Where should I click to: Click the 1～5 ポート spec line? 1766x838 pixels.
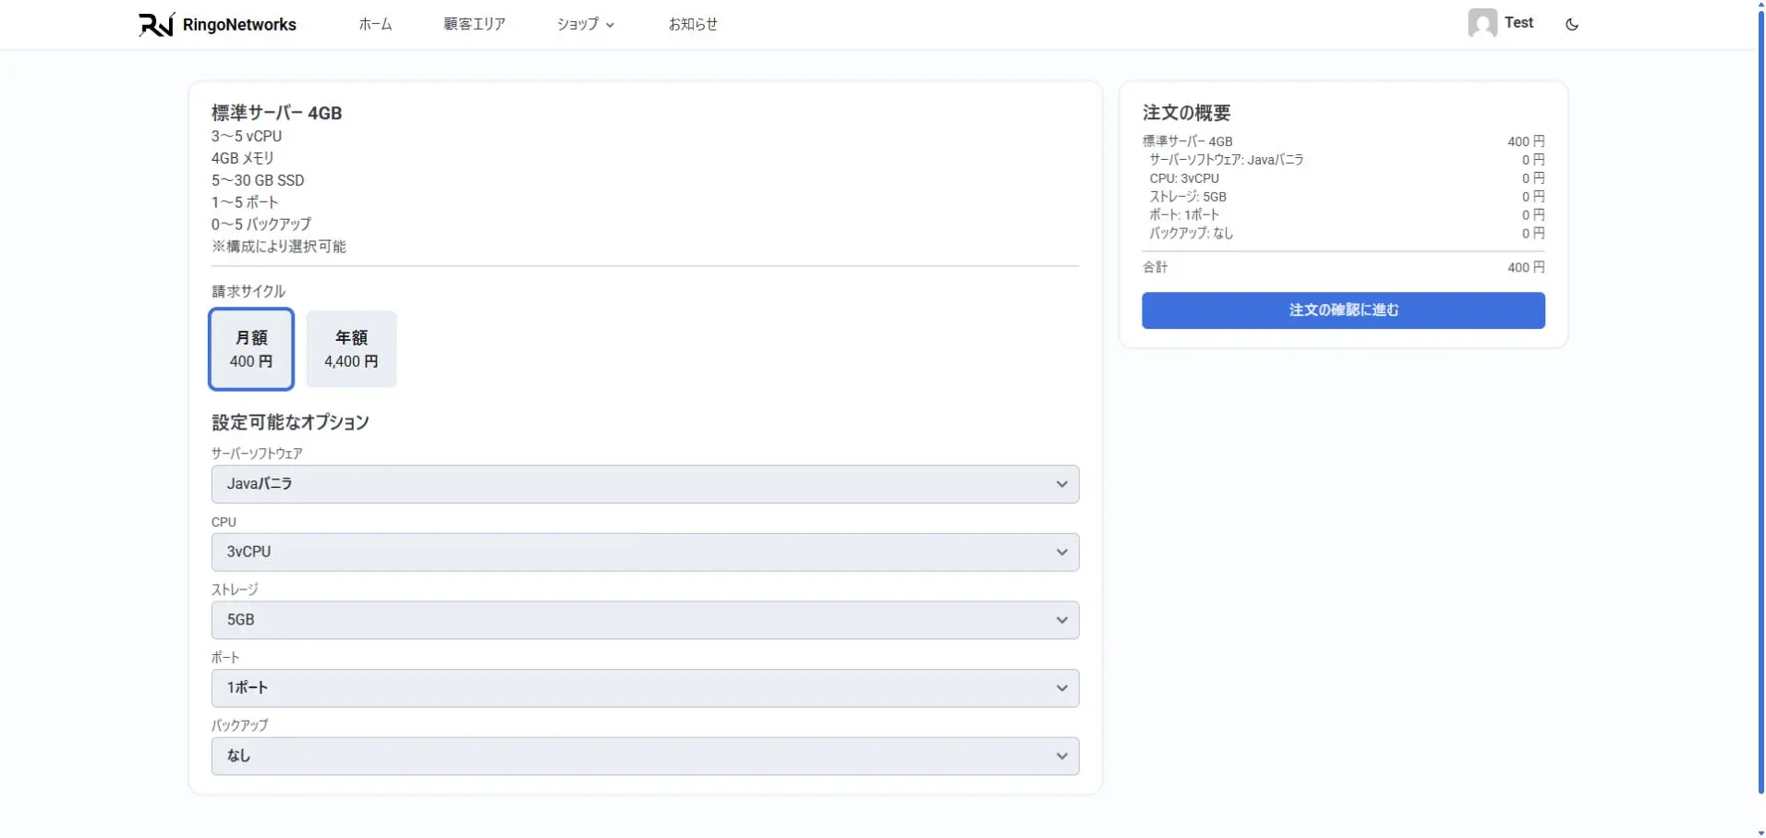pyautogui.click(x=245, y=202)
